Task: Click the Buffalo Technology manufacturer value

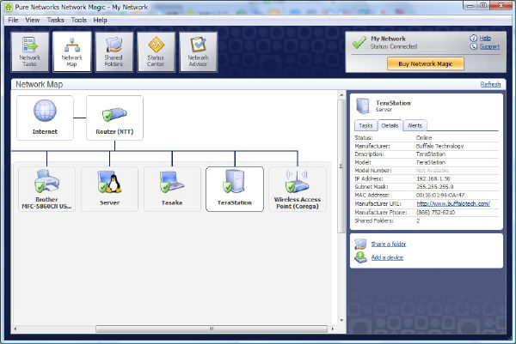Action: tap(439, 146)
